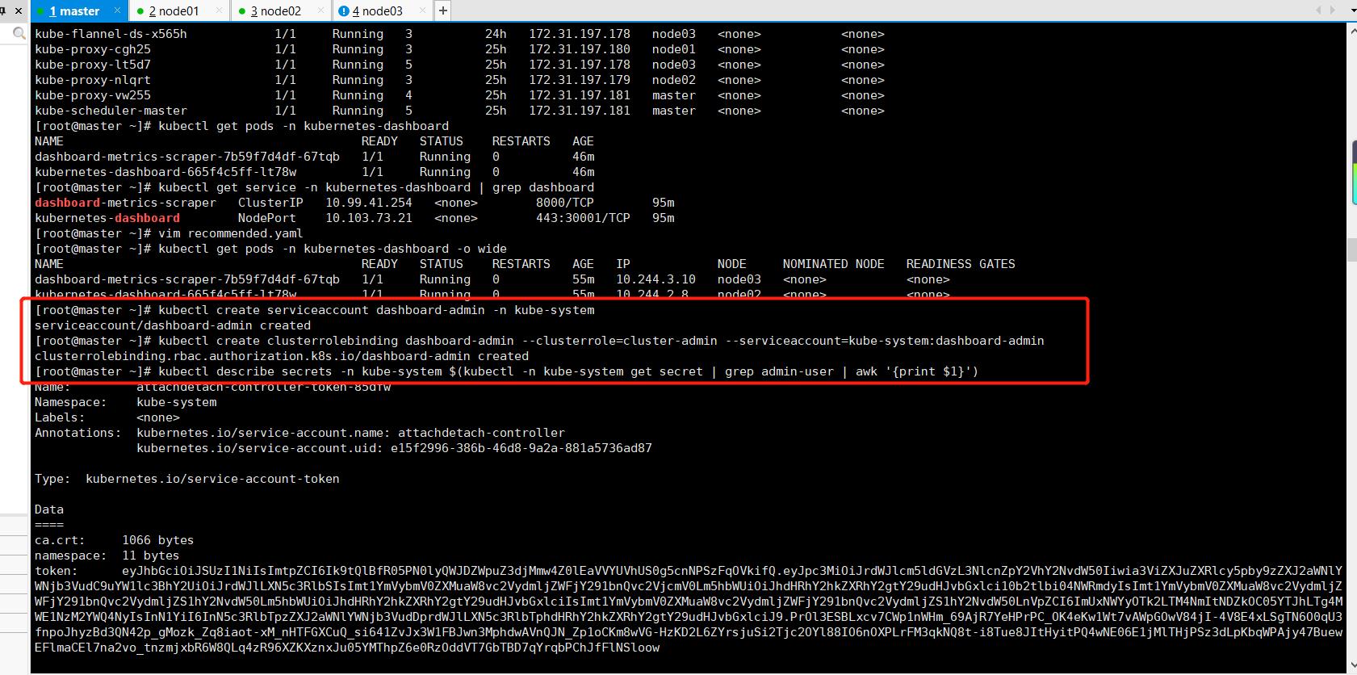Click the ClusterIP service type text
The width and height of the screenshot is (1357, 675).
coord(270,203)
